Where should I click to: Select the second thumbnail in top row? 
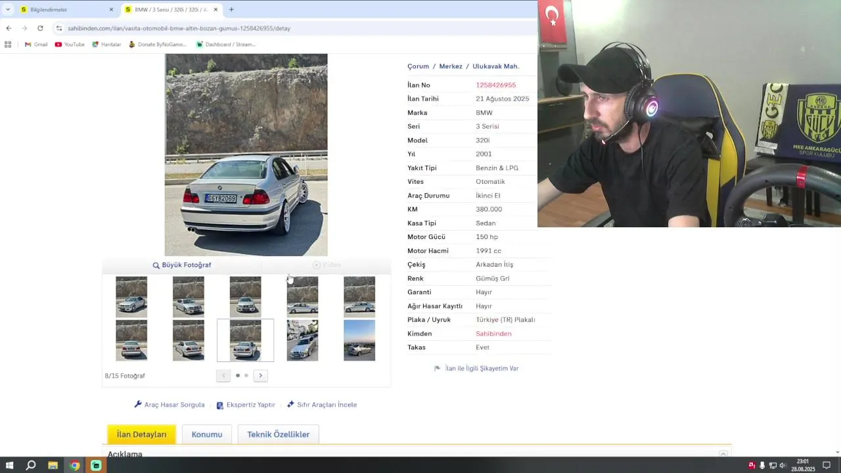pyautogui.click(x=189, y=297)
